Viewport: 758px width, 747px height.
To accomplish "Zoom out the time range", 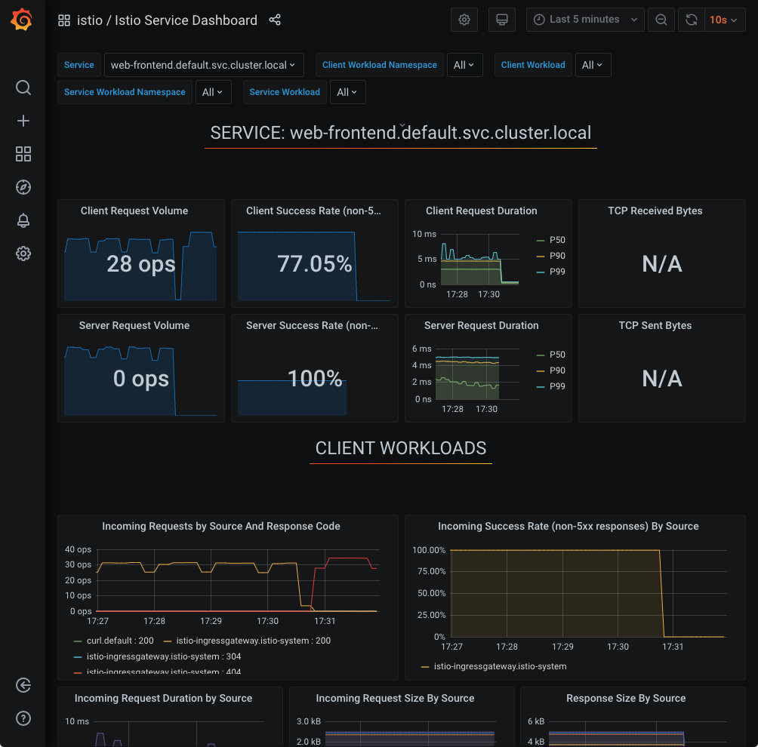I will [x=661, y=20].
